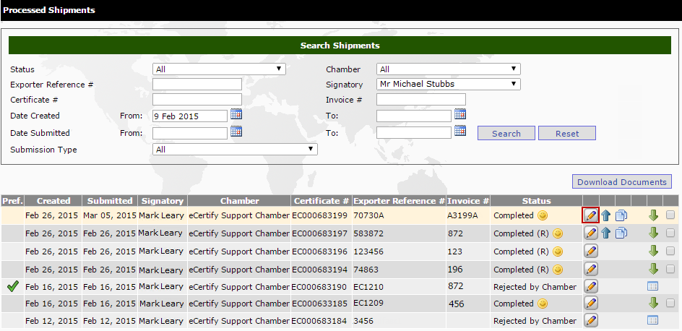Select checkbox for shipment EC000683194
Image resolution: width=682 pixels, height=331 pixels.
(671, 269)
